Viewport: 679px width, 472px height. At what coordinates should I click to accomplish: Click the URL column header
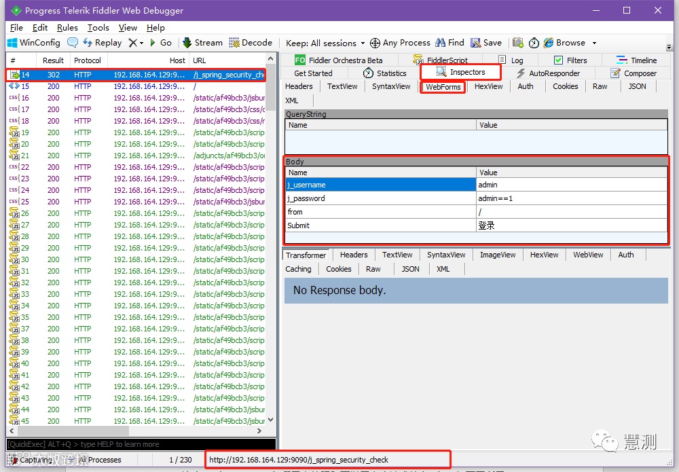(227, 60)
